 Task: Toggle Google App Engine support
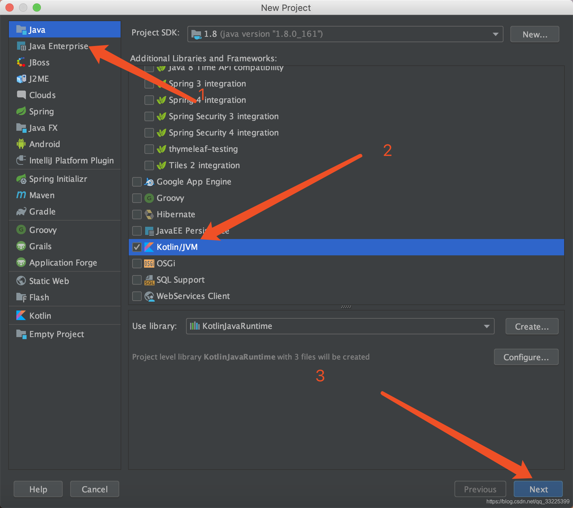pos(137,181)
